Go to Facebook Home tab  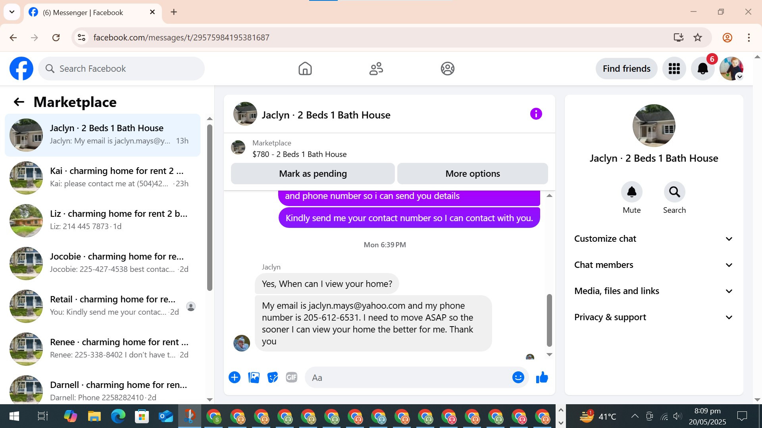click(305, 69)
